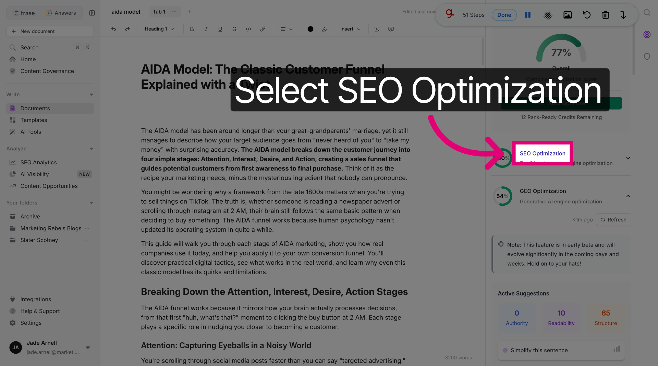Screen dimensions: 658x366
Task: Click the Search field in sidebar
Action: tap(50, 48)
